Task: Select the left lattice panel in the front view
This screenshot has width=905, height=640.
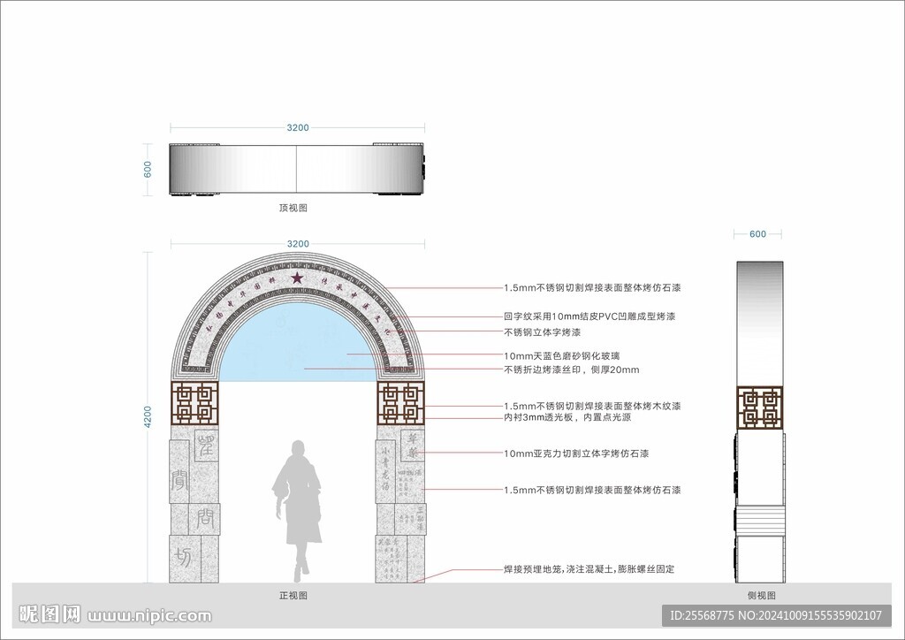Action: click(x=194, y=403)
